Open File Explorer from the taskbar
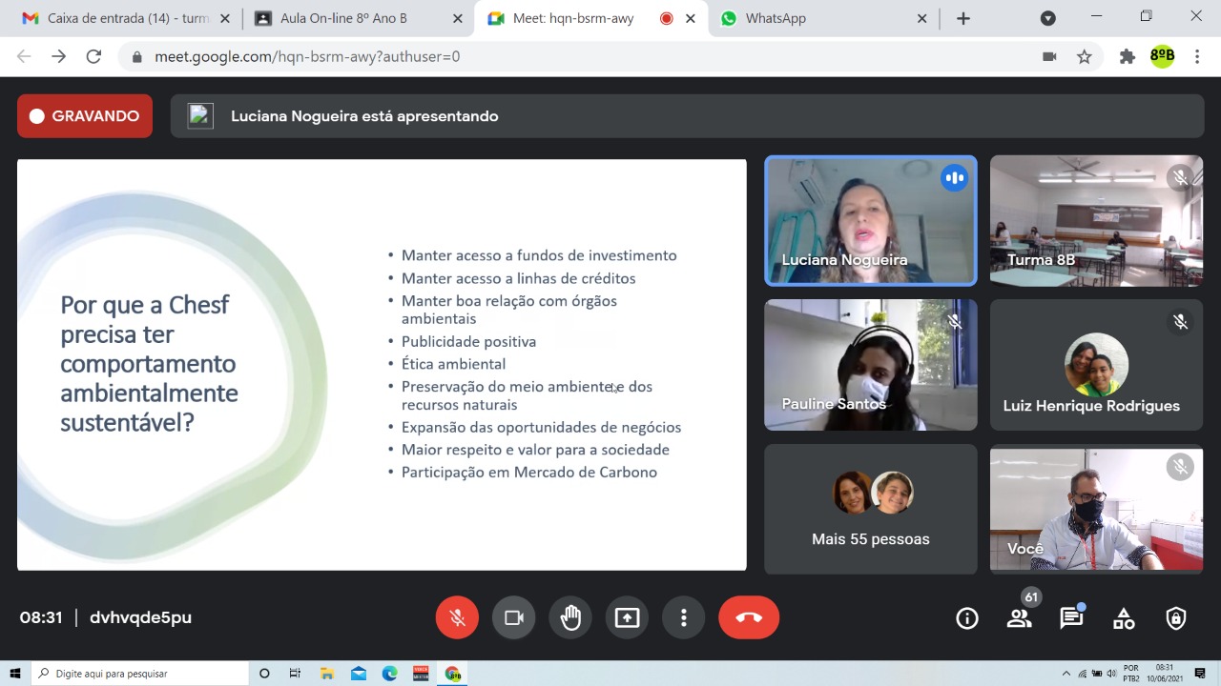Image resolution: width=1221 pixels, height=686 pixels. click(x=326, y=674)
